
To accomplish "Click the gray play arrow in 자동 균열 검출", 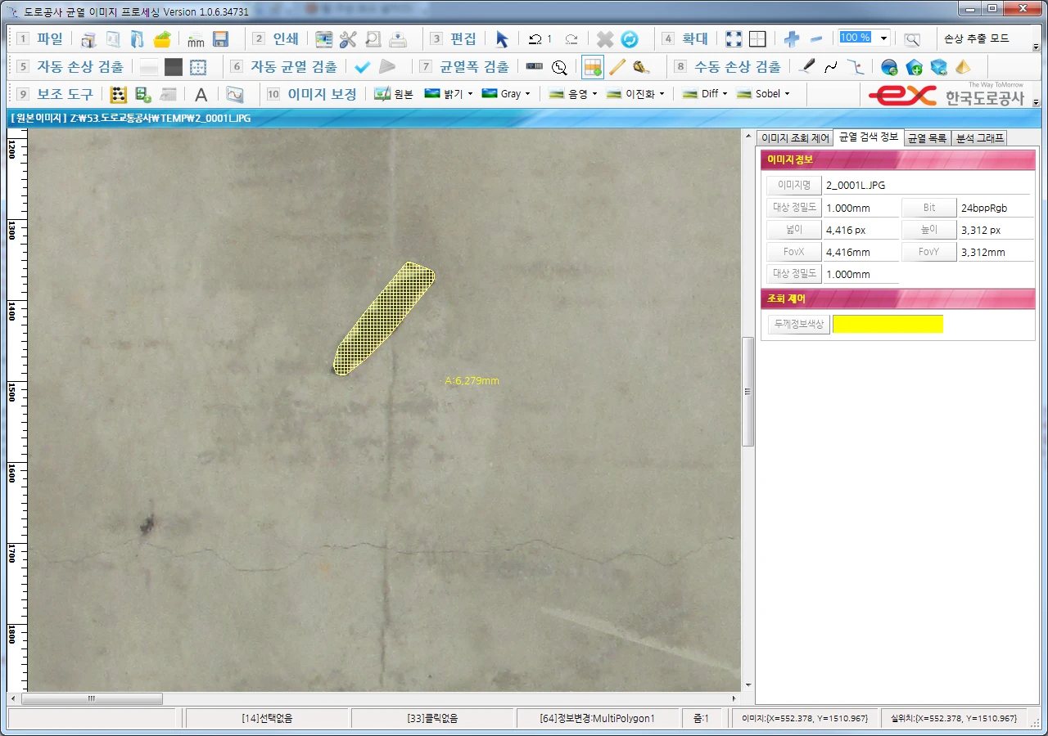I will [x=387, y=67].
